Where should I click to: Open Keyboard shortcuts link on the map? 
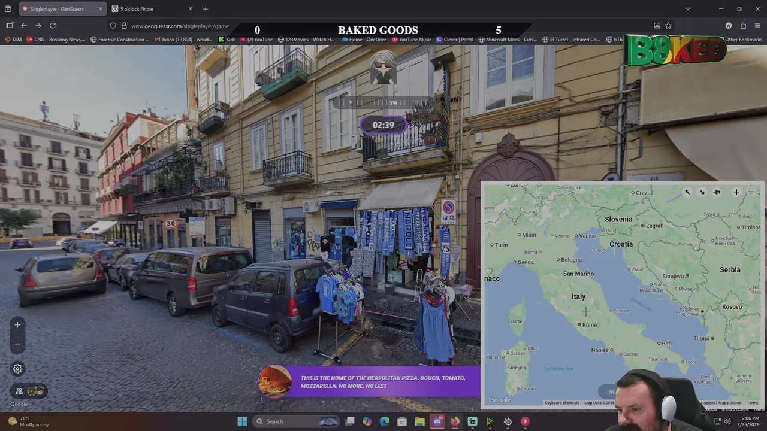coord(562,403)
